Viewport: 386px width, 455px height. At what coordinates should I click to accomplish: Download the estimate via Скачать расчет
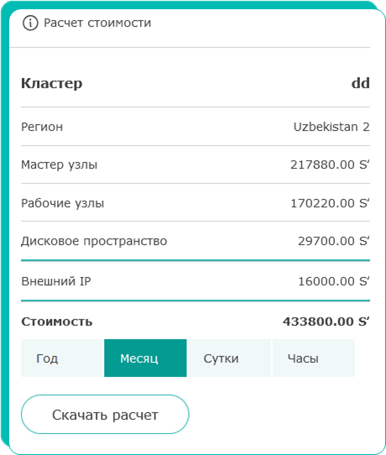(x=105, y=415)
